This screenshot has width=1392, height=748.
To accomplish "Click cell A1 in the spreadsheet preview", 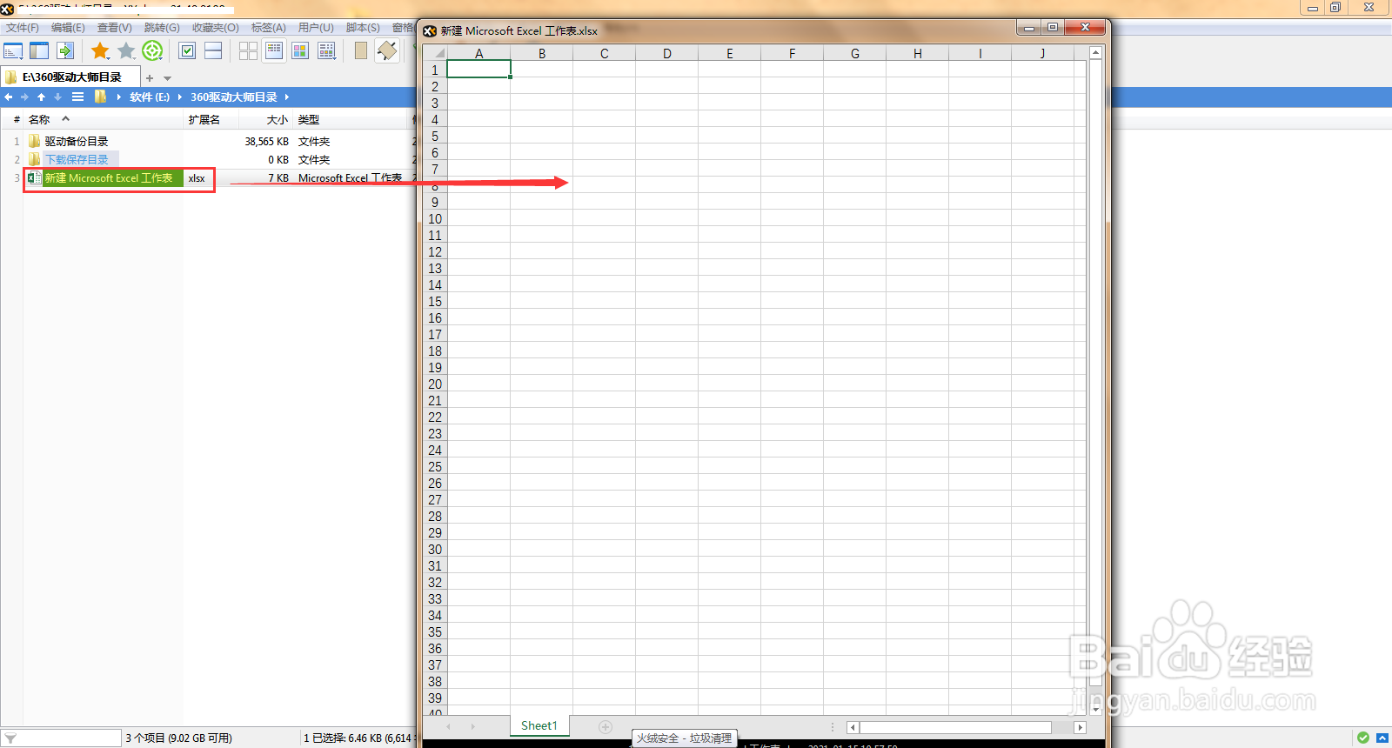I will [x=478, y=70].
